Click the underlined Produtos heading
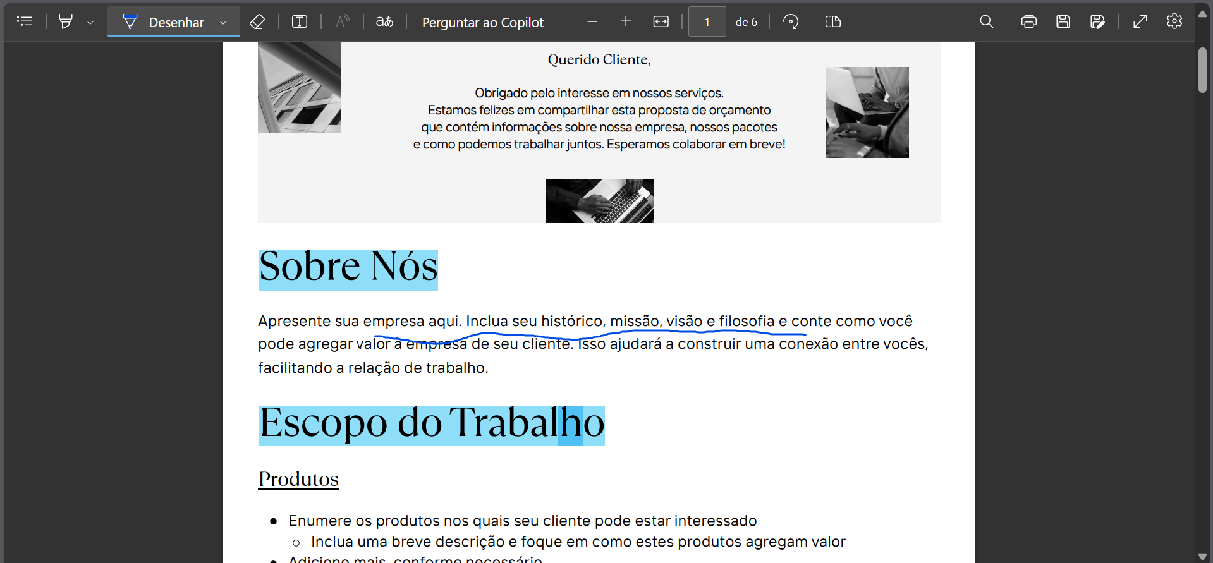 [298, 479]
